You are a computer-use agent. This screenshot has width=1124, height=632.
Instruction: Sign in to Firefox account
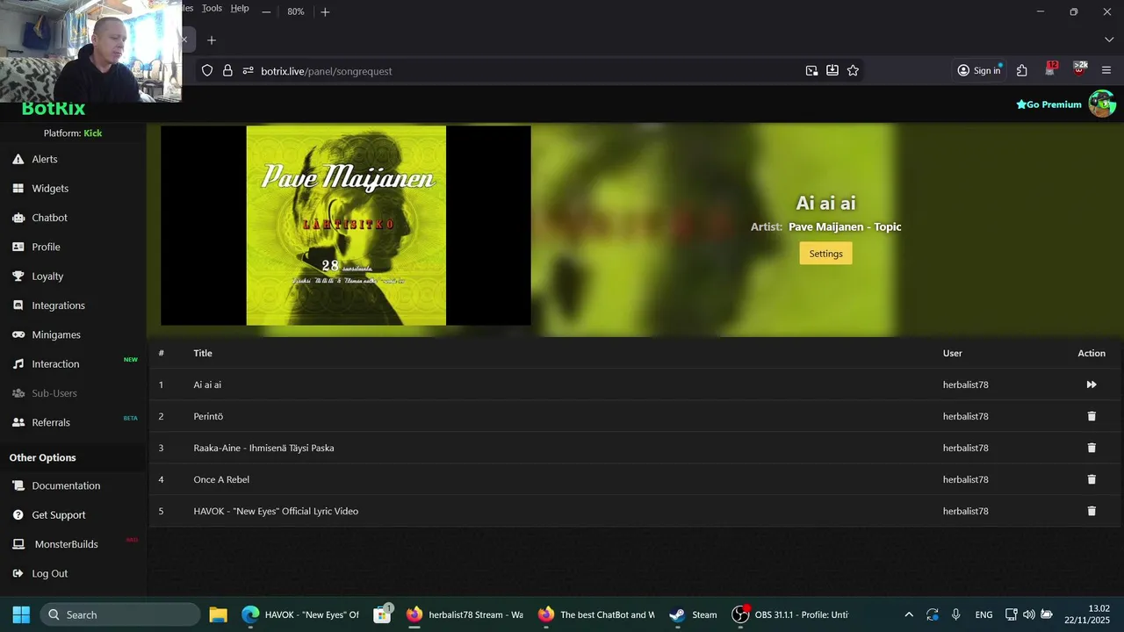[979, 70]
